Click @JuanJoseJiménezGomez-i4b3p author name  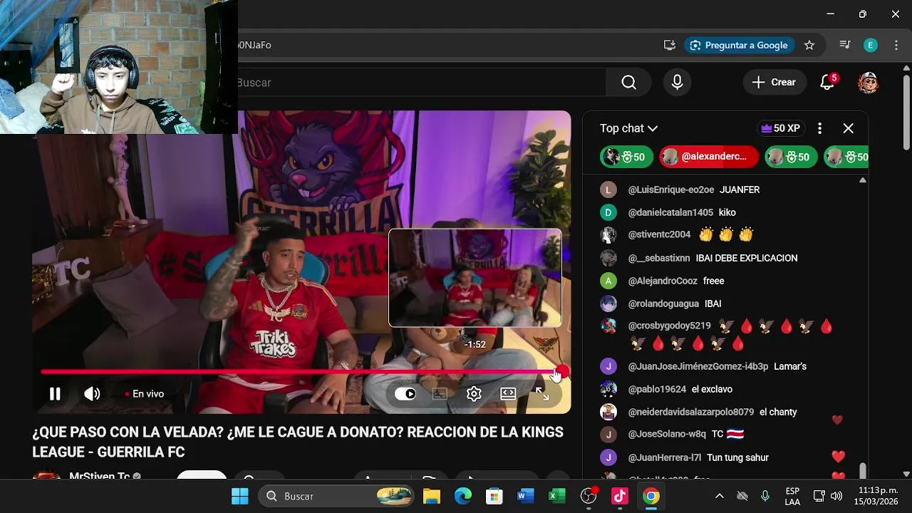pos(698,366)
